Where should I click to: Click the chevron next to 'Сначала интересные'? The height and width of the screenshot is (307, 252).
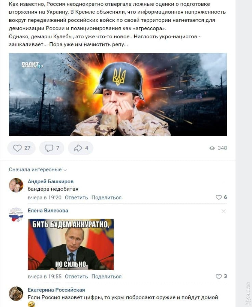(x=65, y=170)
